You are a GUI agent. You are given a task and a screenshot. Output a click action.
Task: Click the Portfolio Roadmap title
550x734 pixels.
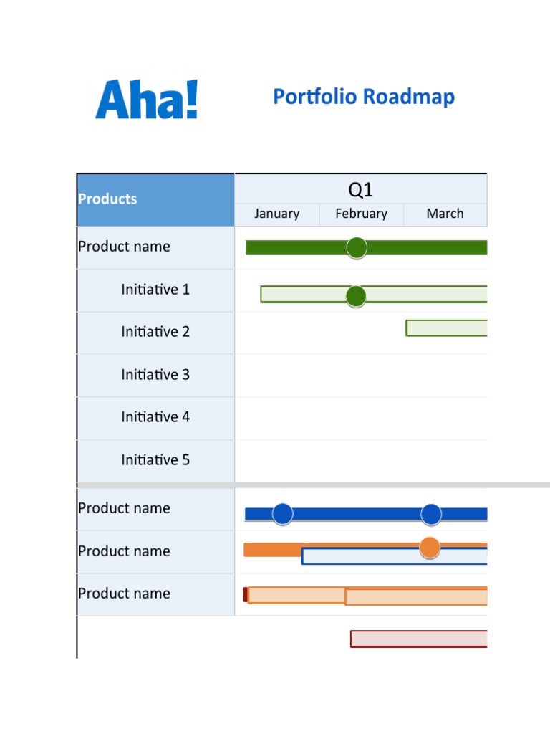tap(363, 97)
